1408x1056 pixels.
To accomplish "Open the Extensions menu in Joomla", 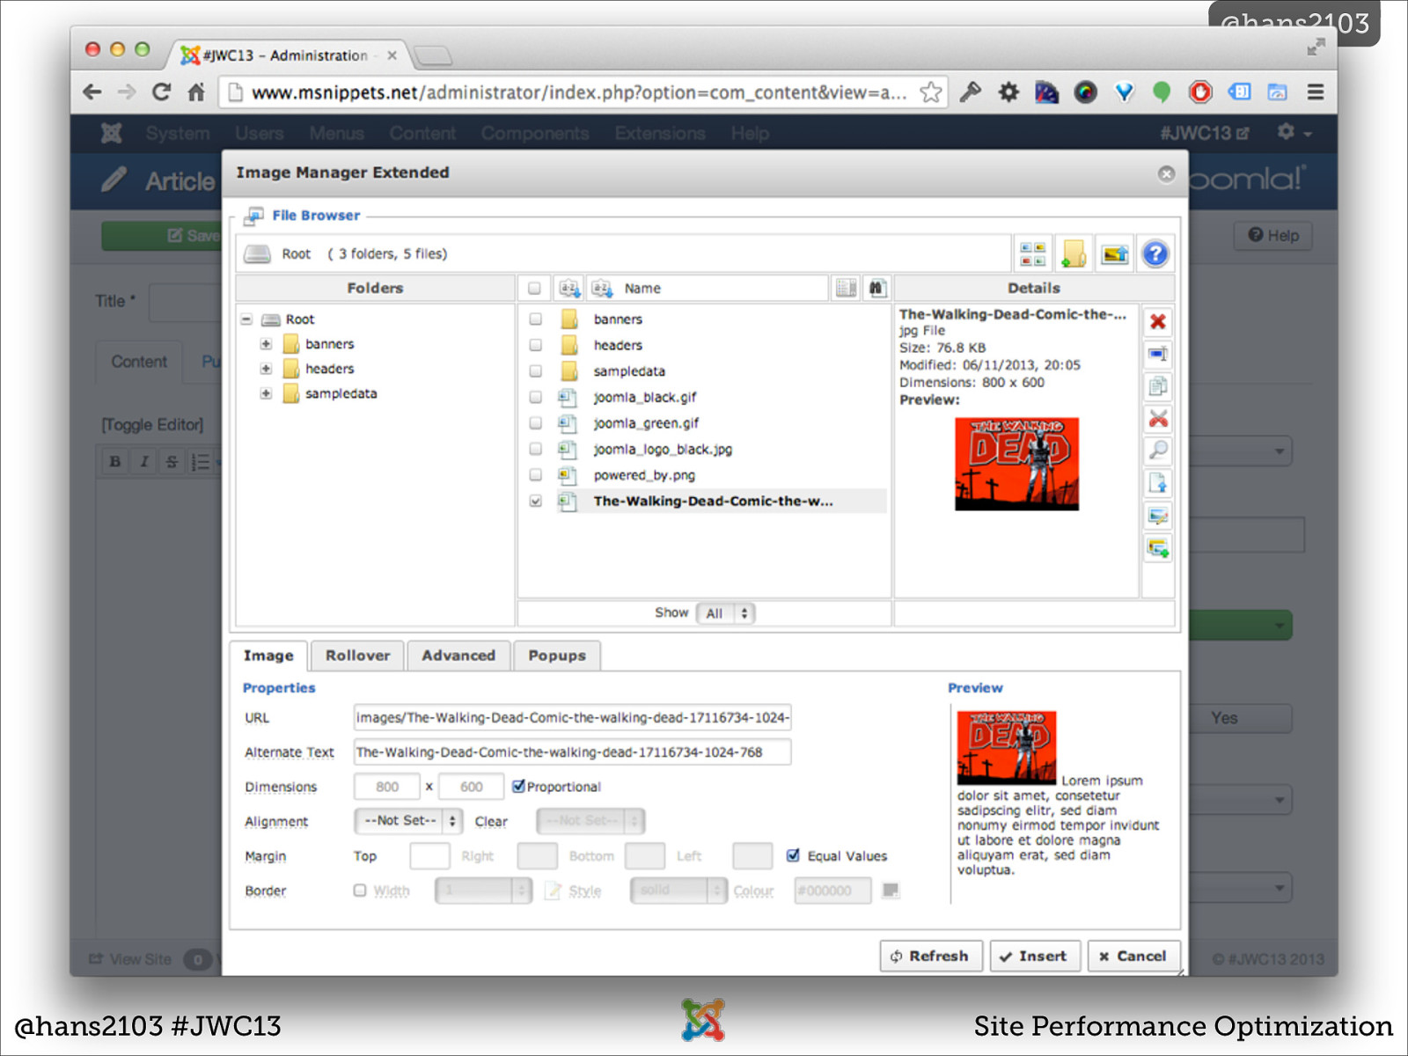I will (x=660, y=133).
